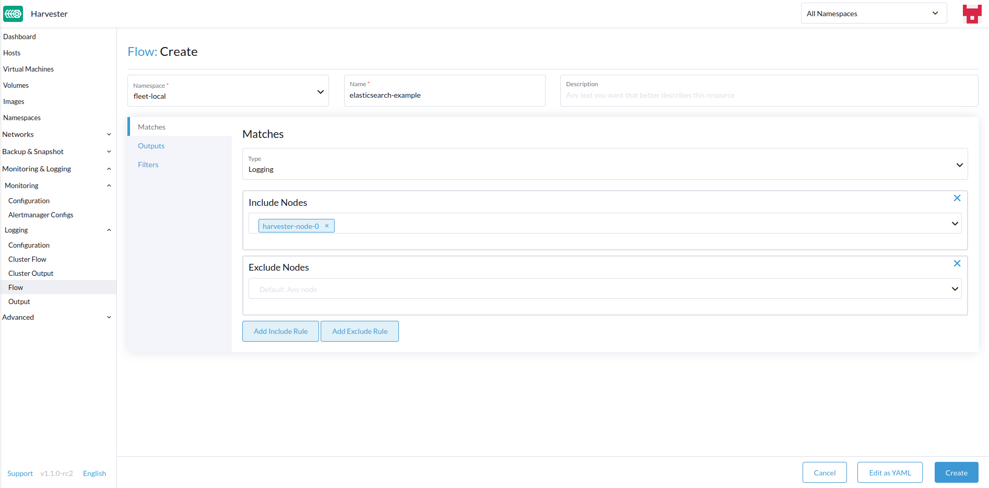The height and width of the screenshot is (488, 989).
Task: Open the user avatar menu at top right
Action: point(972,14)
